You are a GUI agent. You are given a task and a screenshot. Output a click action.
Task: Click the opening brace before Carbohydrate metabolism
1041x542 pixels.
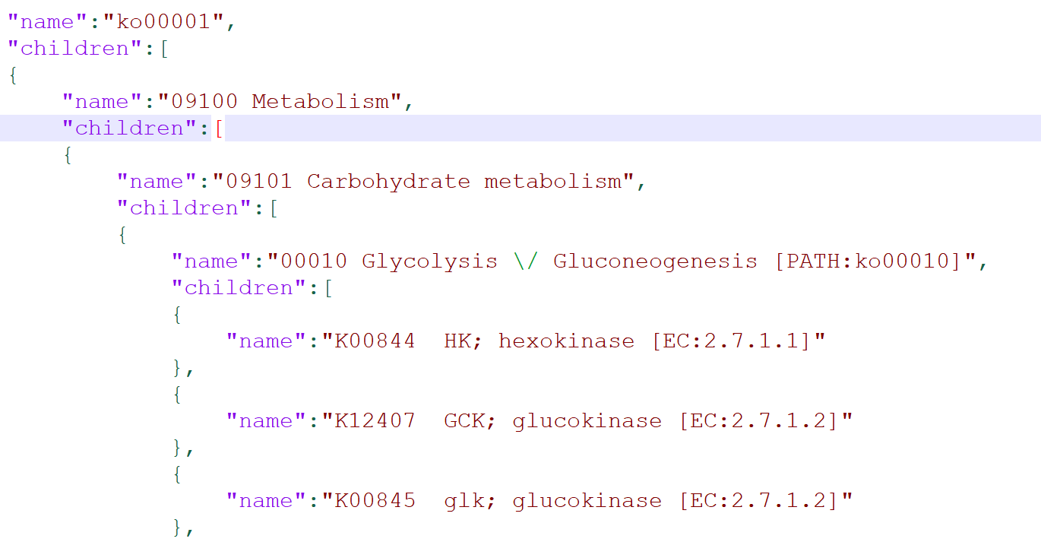tap(67, 155)
